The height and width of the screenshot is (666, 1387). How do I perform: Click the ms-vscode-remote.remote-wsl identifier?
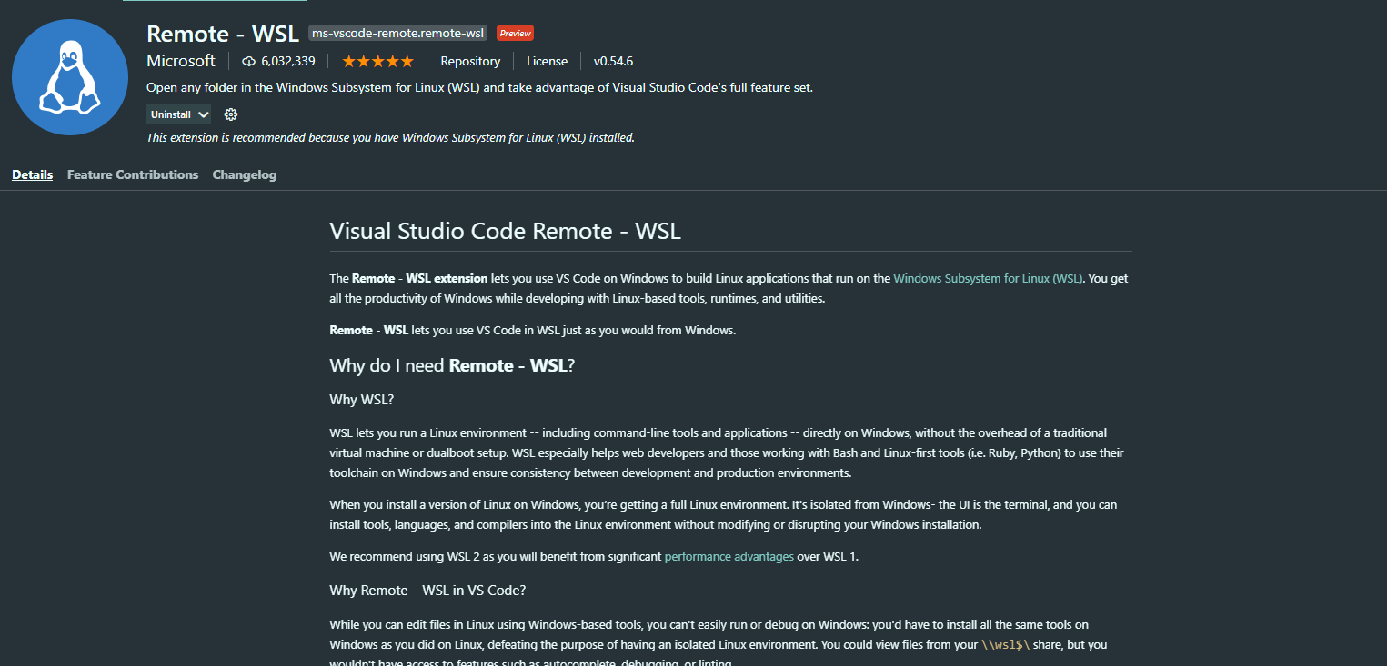click(x=398, y=33)
